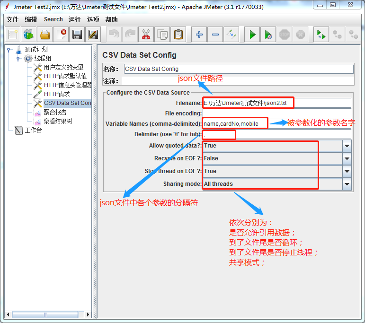Click tree panel scrollbar right arrow
This screenshot has width=365, height=323.
88,314
